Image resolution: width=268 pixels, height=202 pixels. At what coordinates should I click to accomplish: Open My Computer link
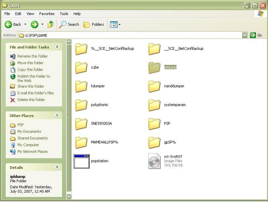pyautogui.click(x=28, y=145)
